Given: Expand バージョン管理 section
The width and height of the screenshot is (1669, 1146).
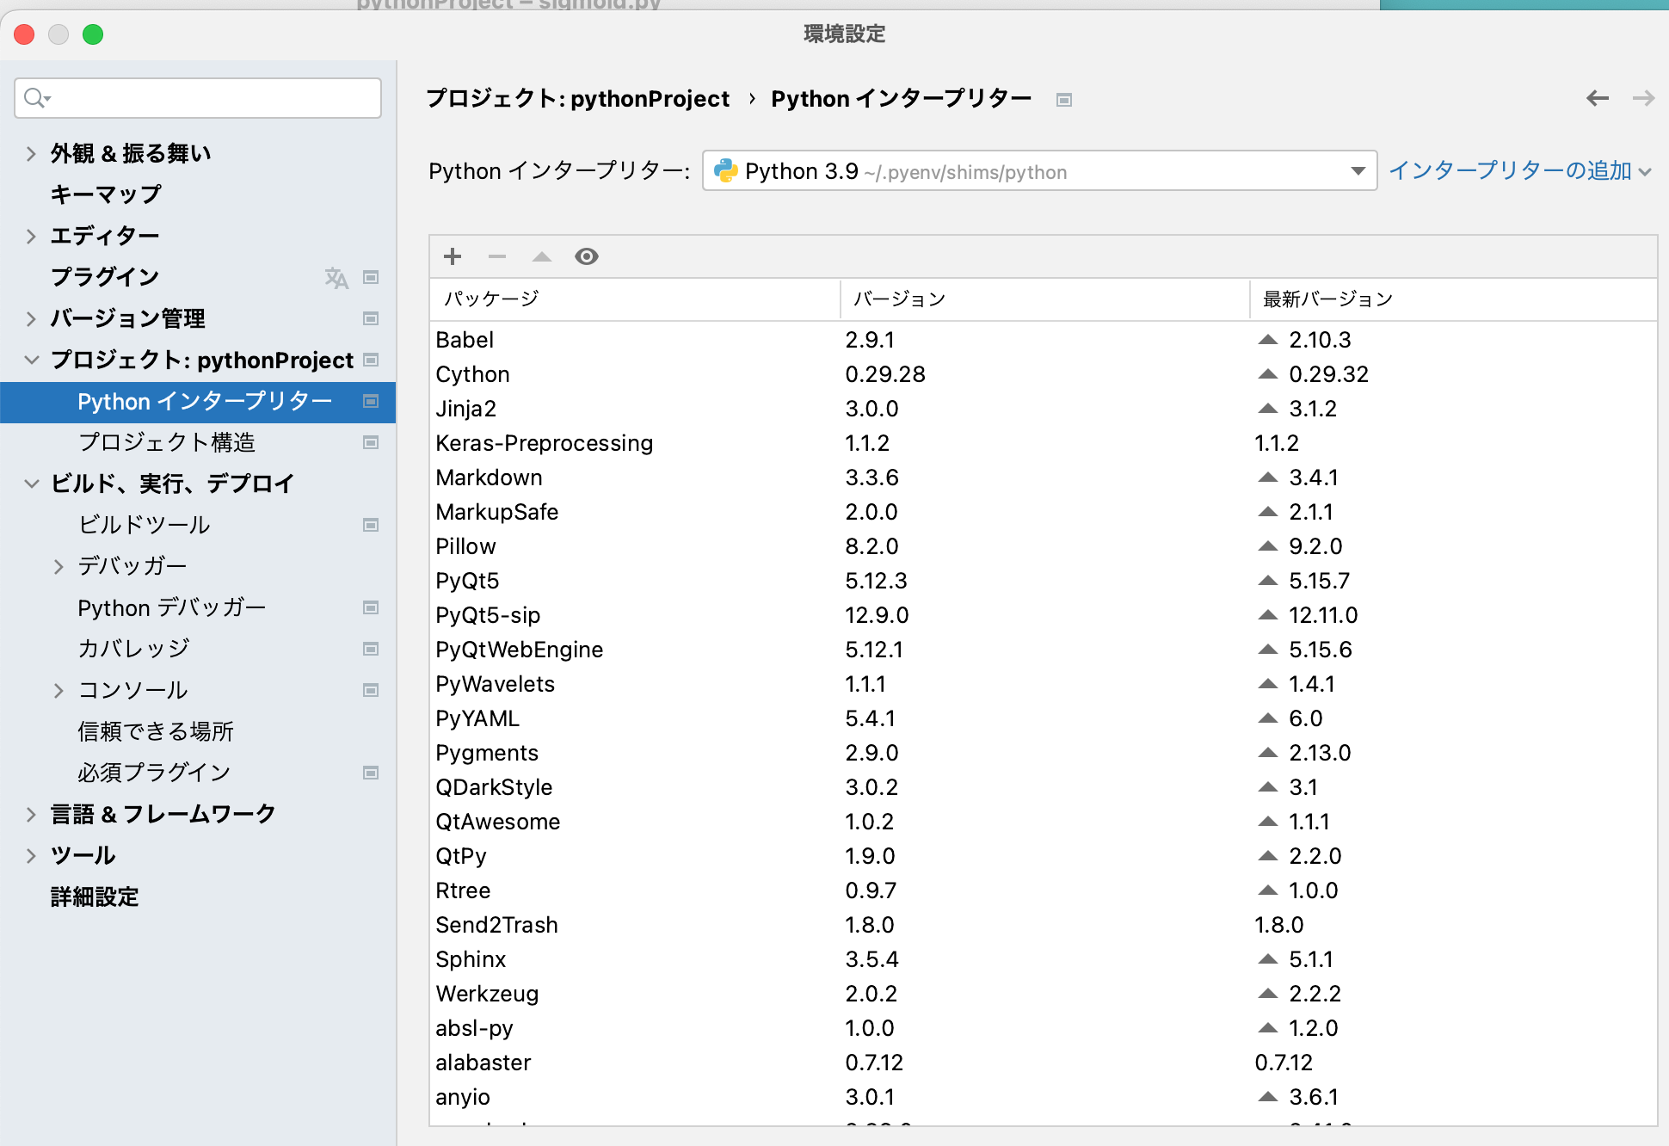Looking at the screenshot, I should click(31, 318).
